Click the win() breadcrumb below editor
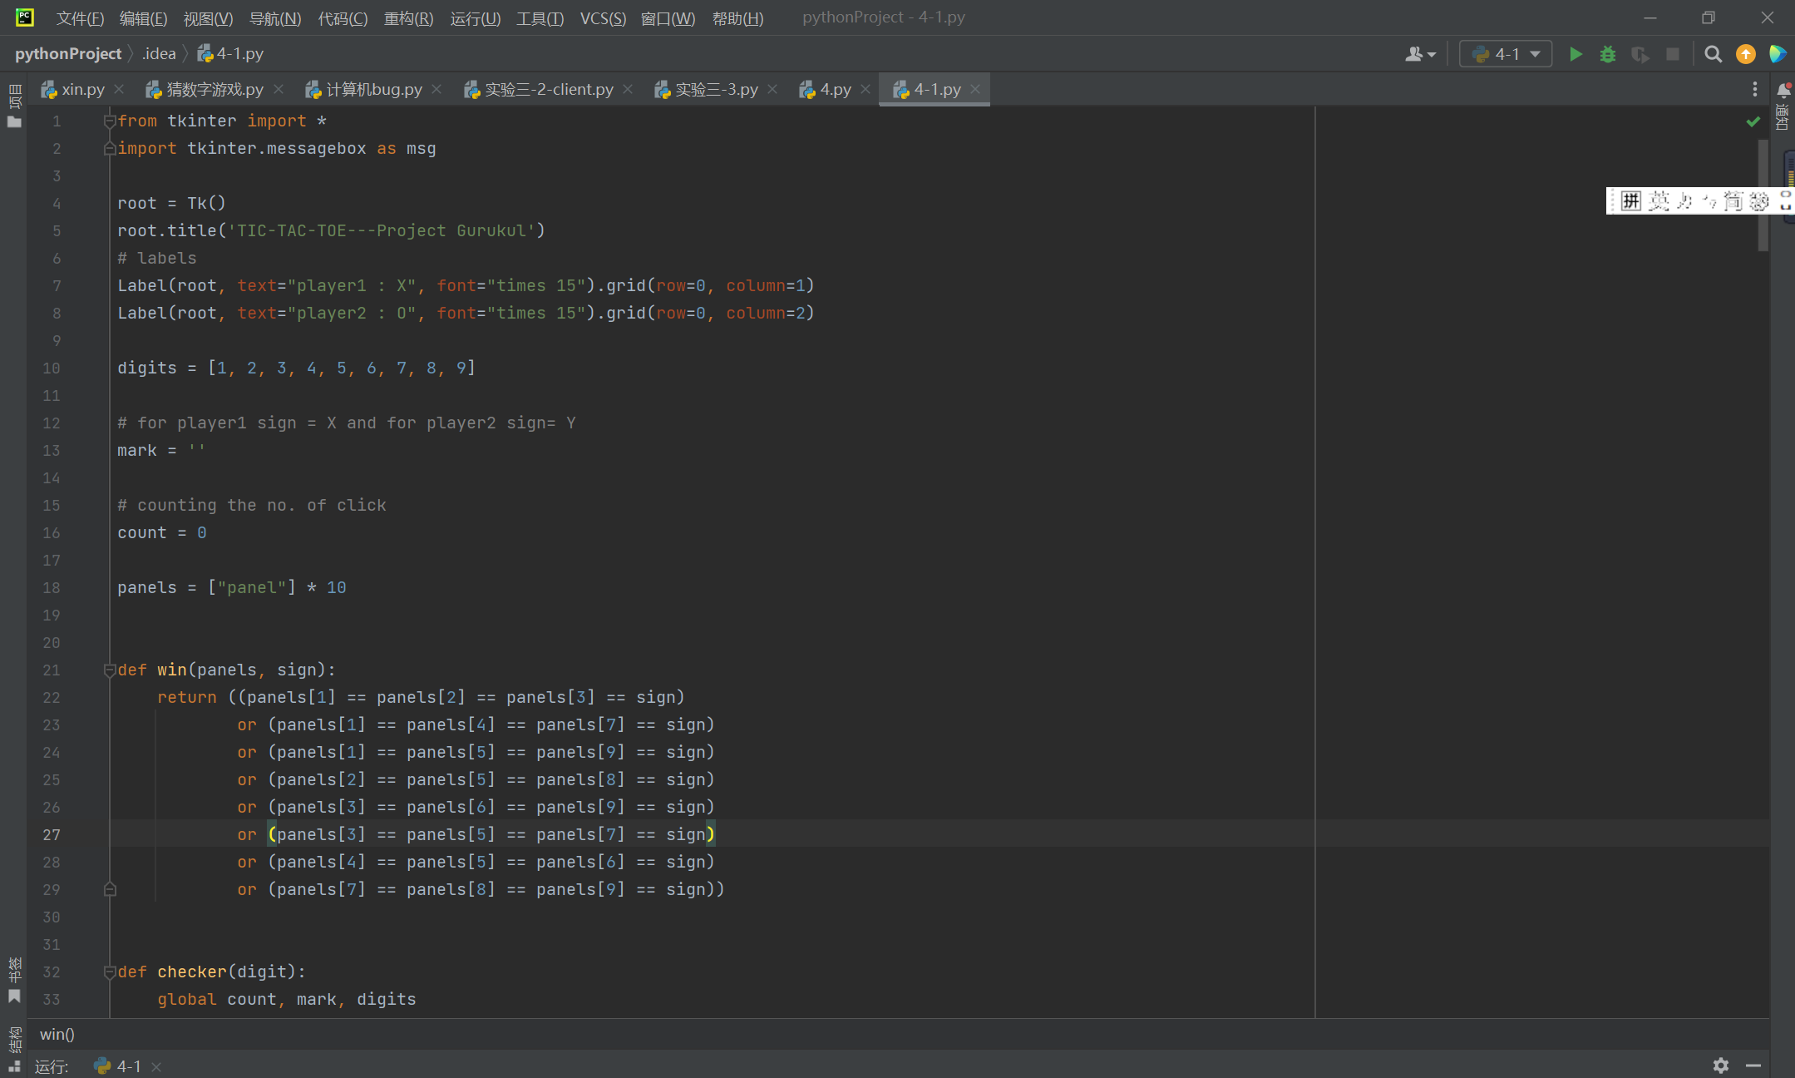This screenshot has width=1795, height=1078. 57,1035
